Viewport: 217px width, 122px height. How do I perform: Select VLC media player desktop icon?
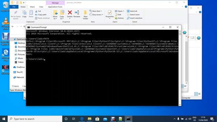click(x=5, y=23)
